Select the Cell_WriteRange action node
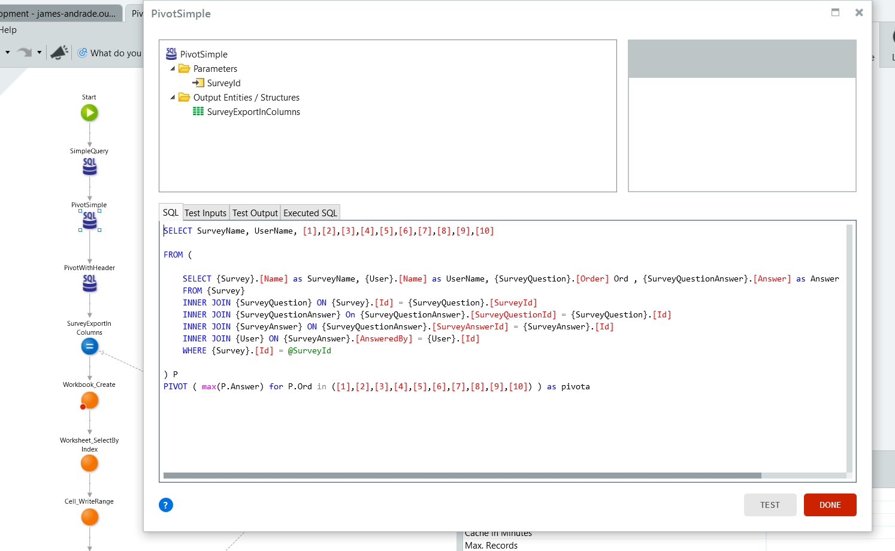This screenshot has height=551, width=895. tap(89, 517)
